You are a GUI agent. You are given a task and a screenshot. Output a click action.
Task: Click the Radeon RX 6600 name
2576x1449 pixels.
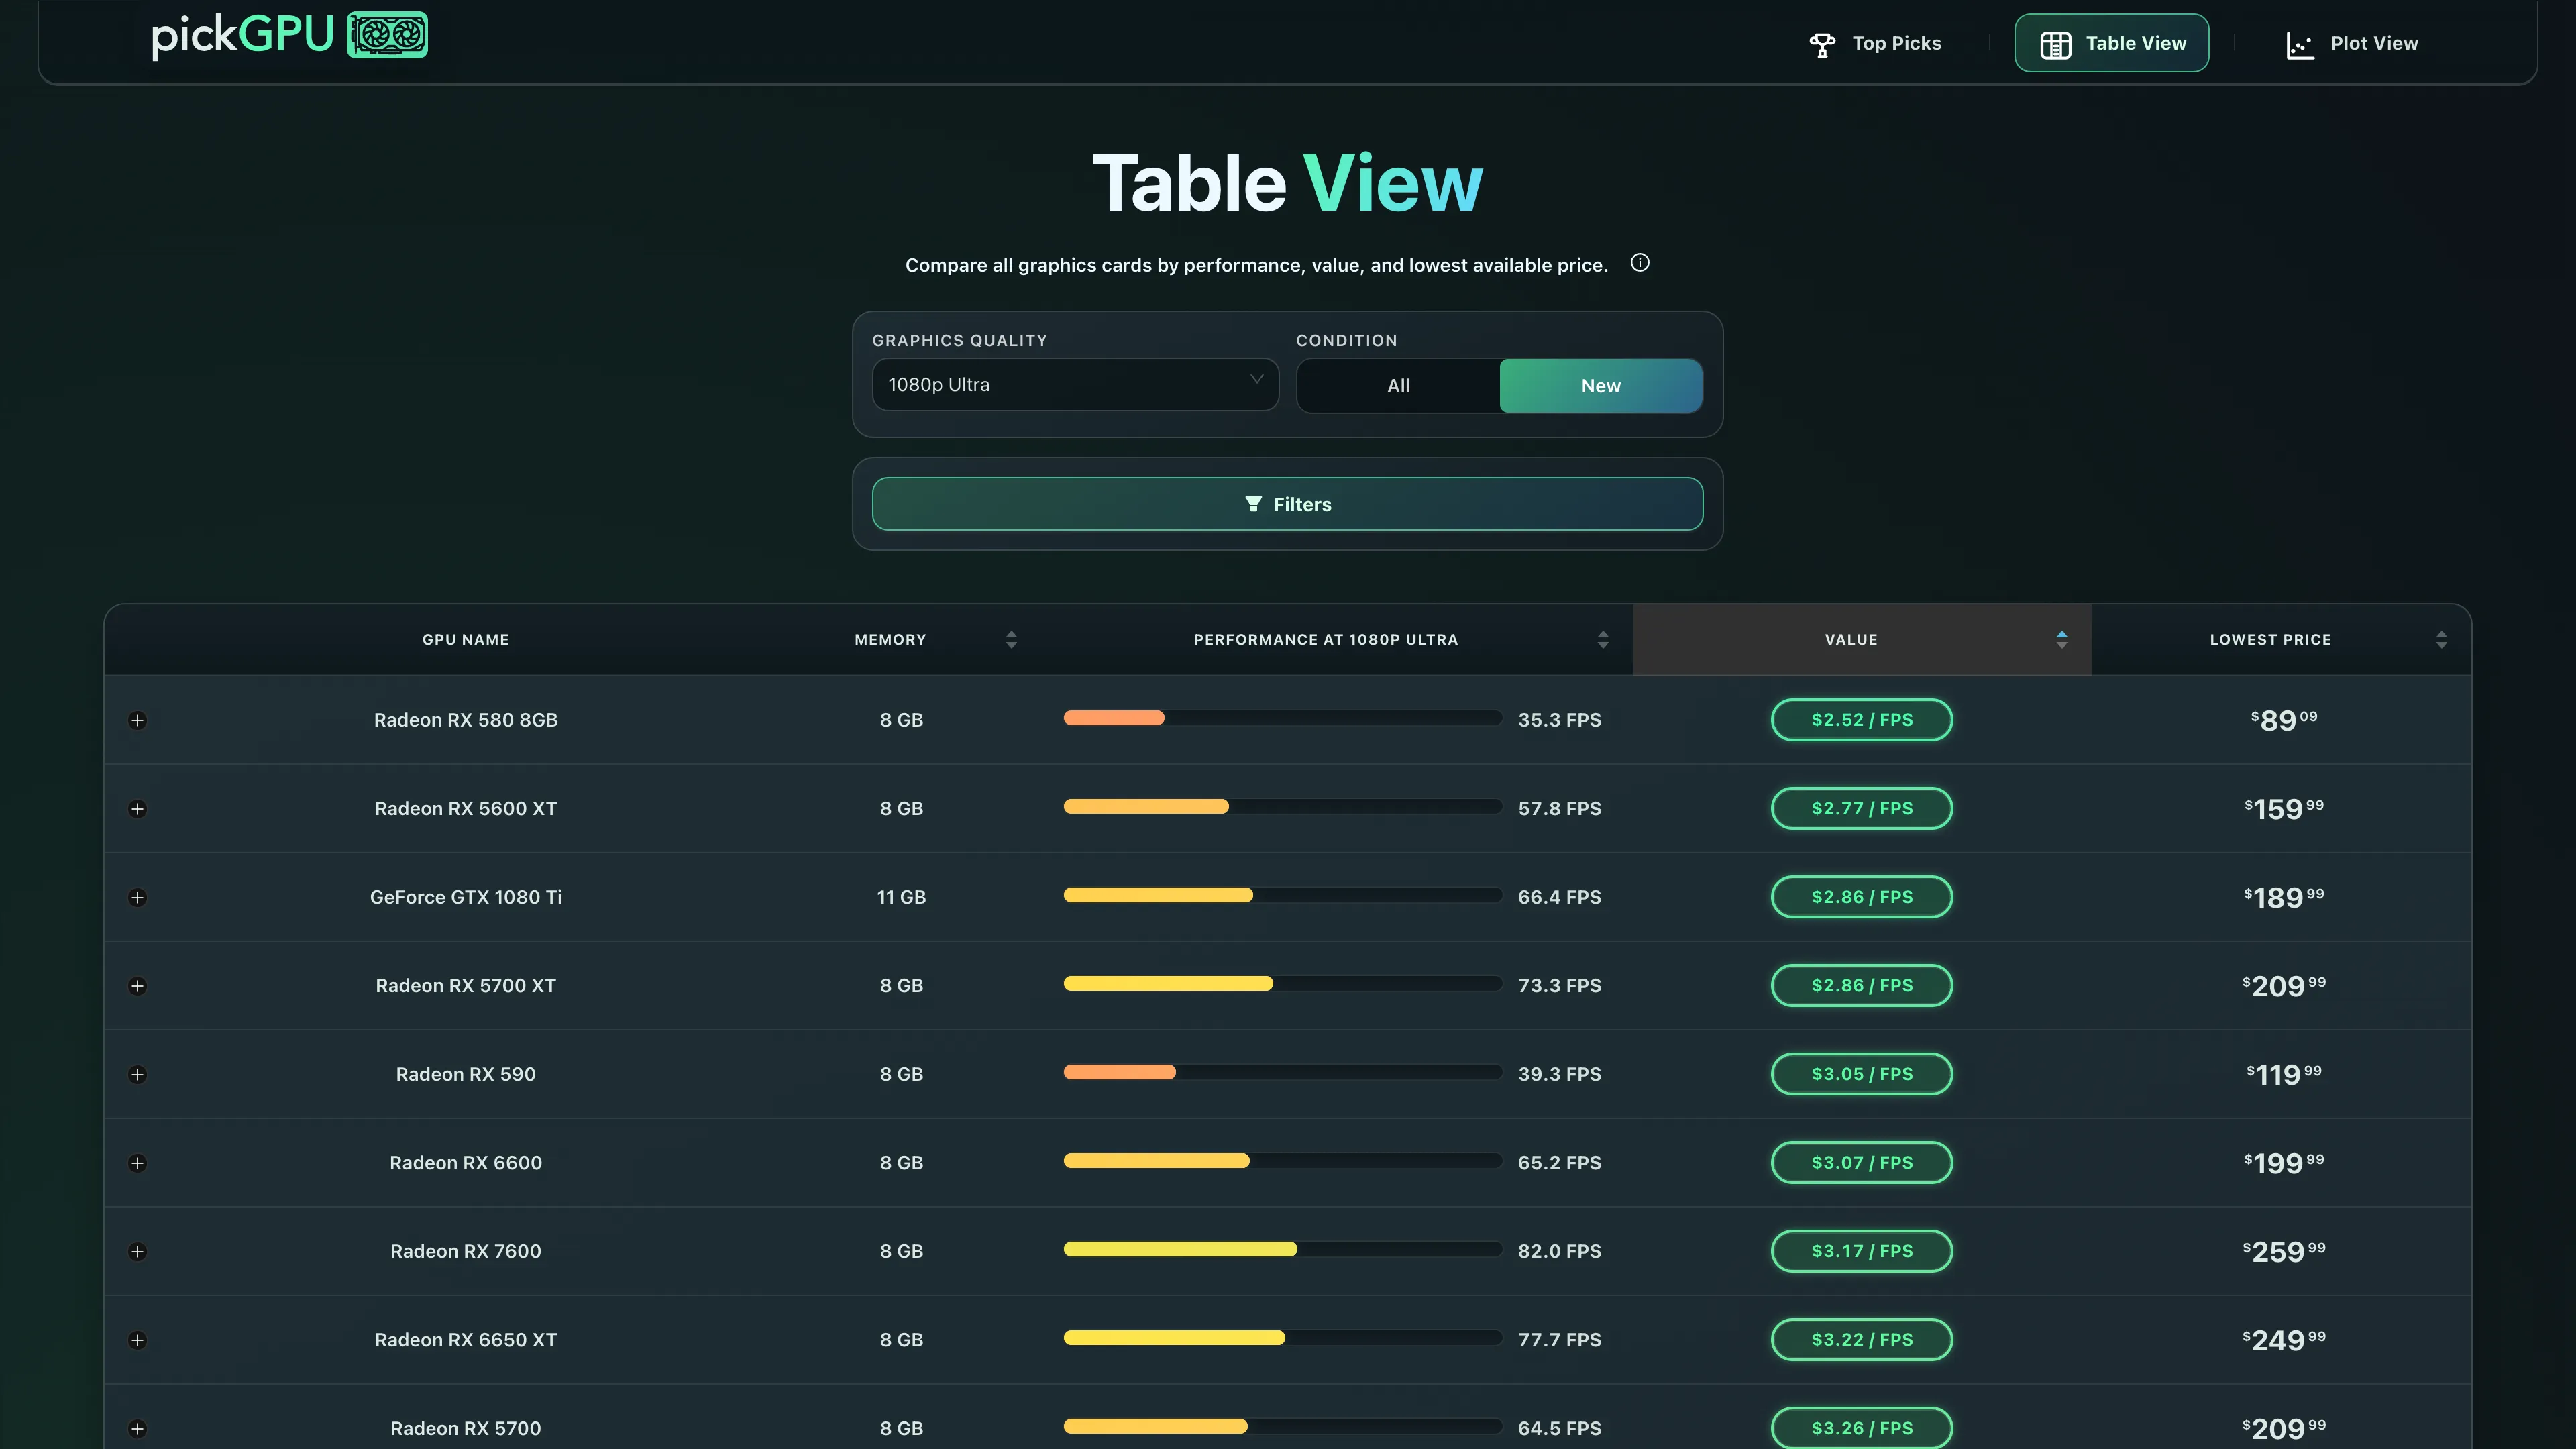click(465, 1162)
